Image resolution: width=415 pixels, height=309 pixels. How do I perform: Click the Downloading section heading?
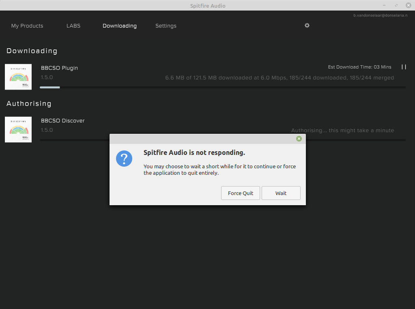(x=32, y=51)
